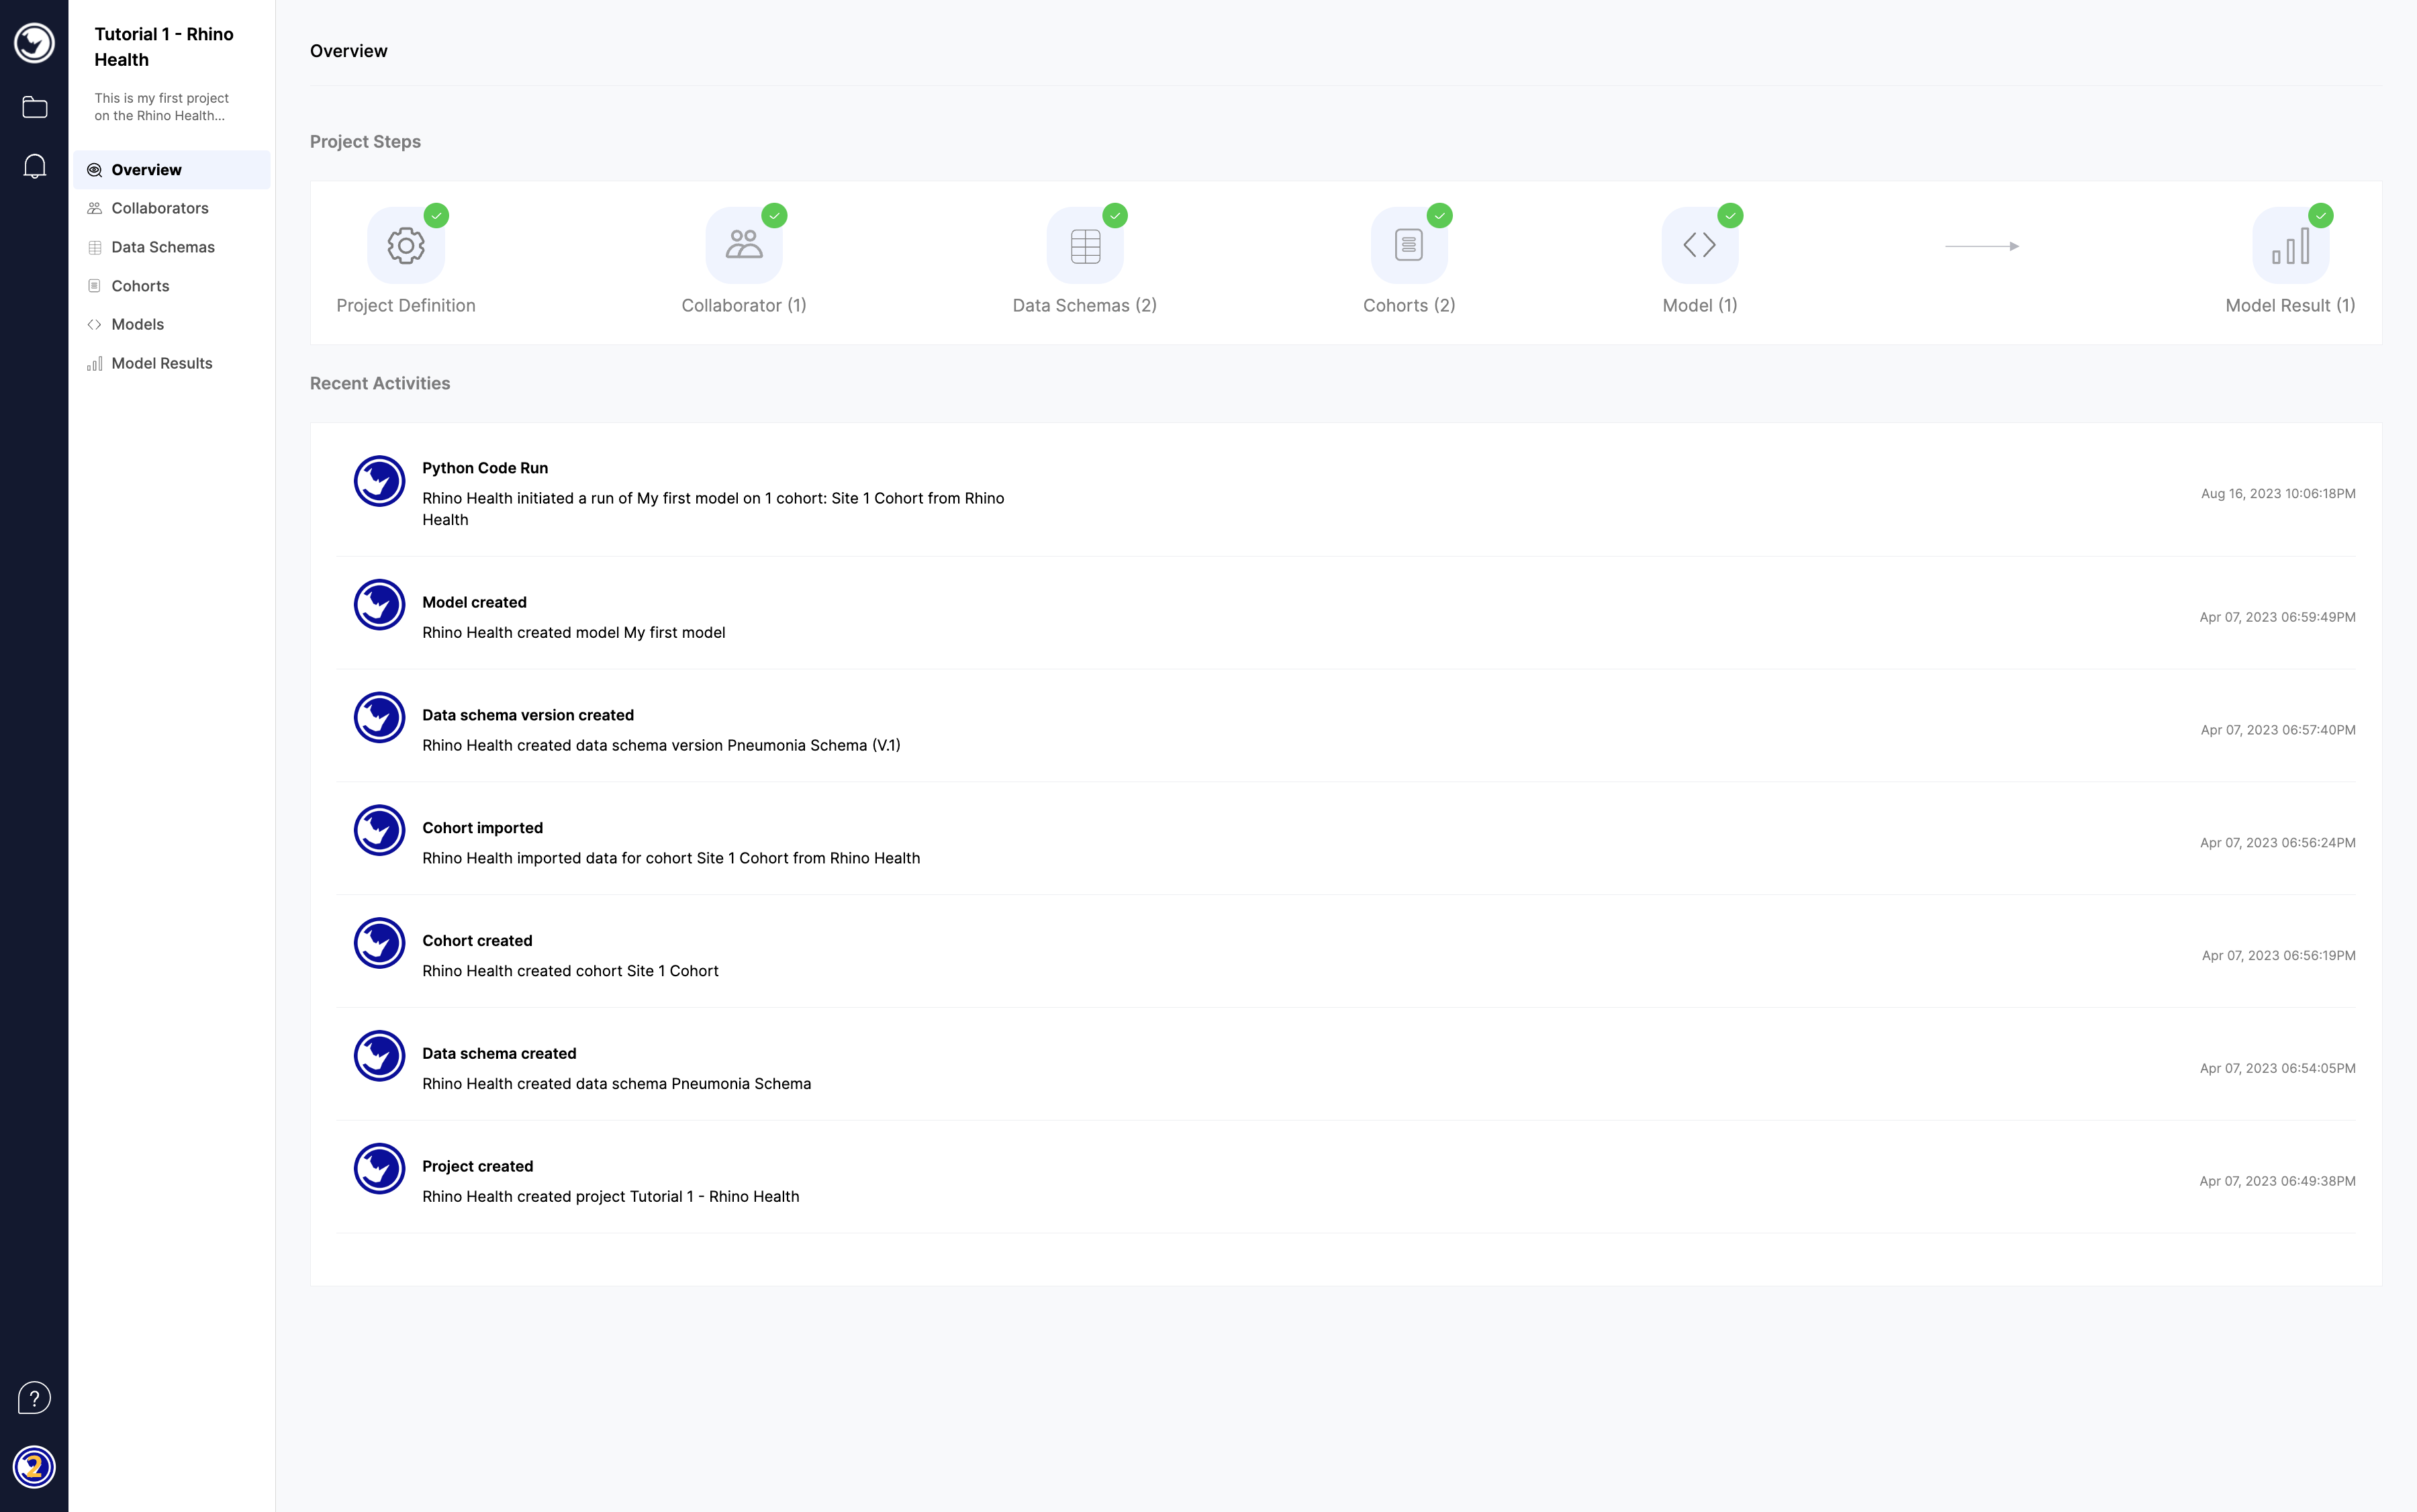The width and height of the screenshot is (2417, 1512).
Task: Click the Tutorial 1 - Rhino Health project title
Action: (164, 47)
